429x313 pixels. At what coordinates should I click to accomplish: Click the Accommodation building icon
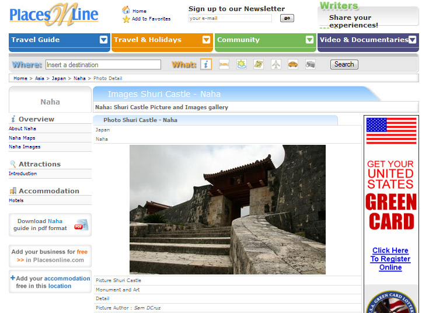(x=13, y=191)
